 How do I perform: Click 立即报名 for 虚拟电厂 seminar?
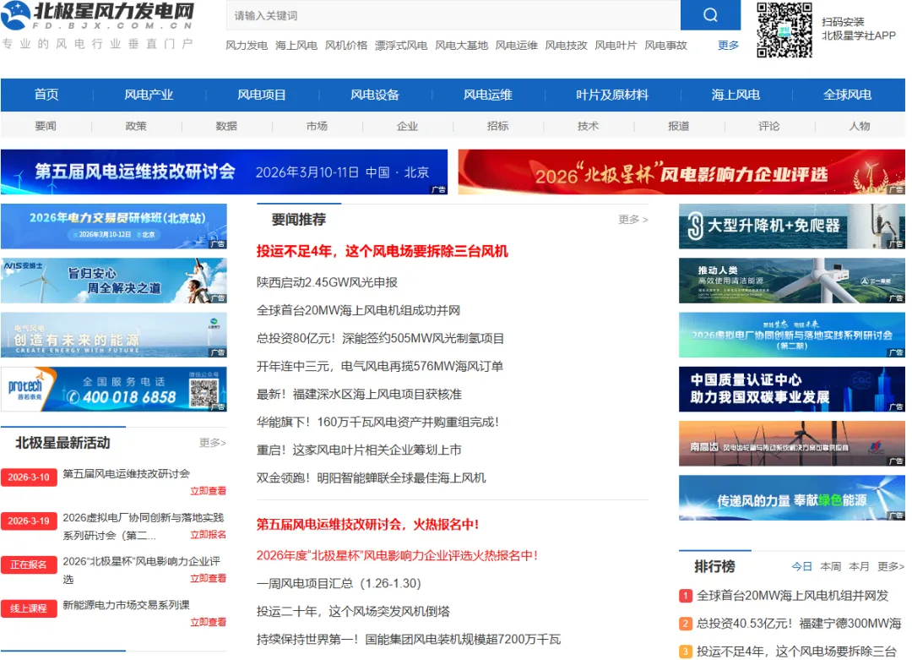[x=209, y=534]
